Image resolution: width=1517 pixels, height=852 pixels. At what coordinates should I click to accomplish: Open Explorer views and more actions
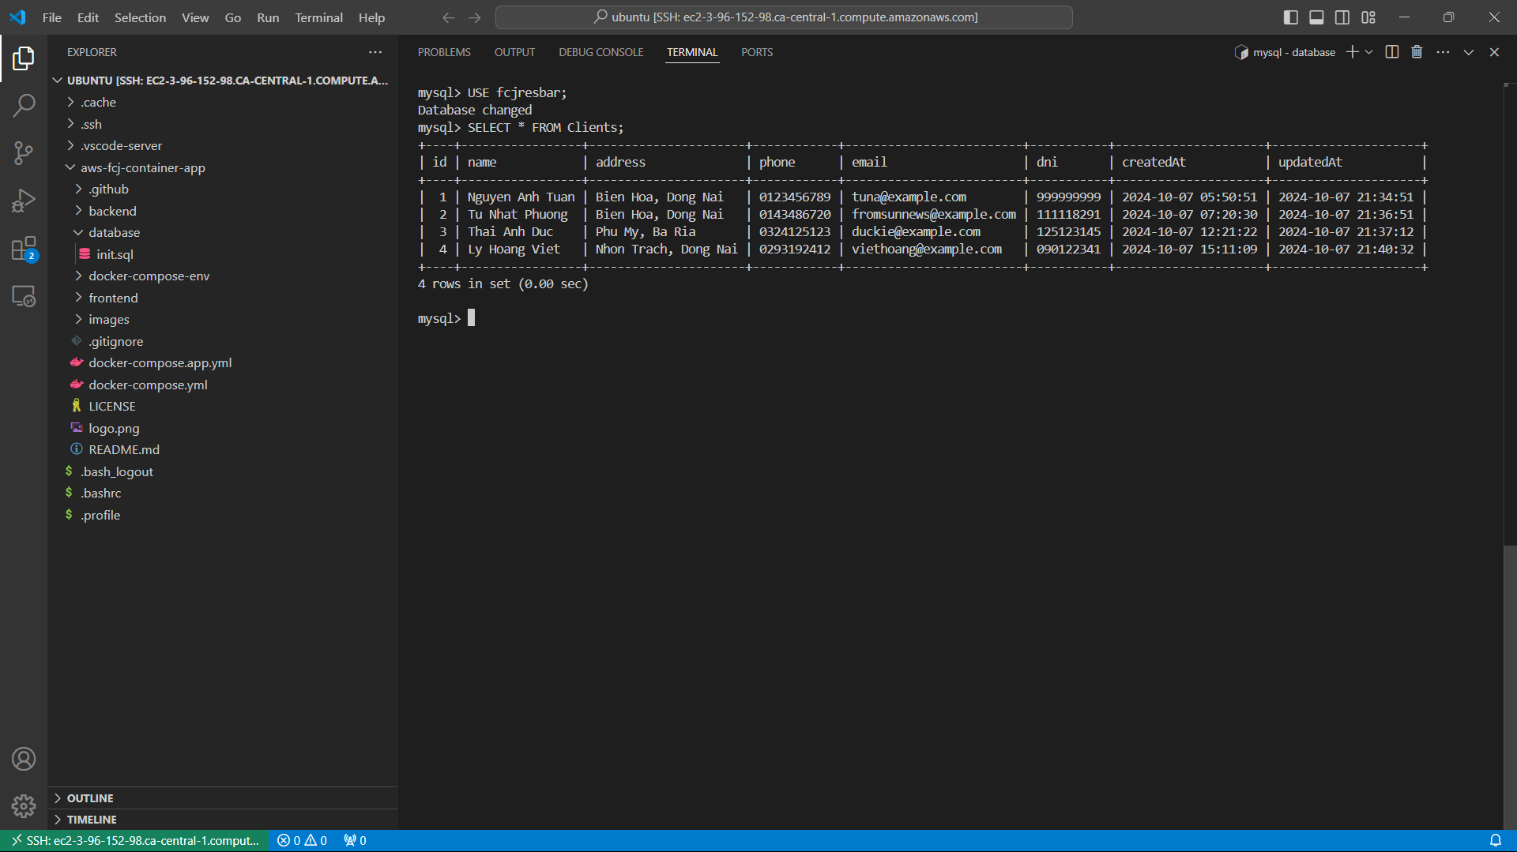pos(375,52)
